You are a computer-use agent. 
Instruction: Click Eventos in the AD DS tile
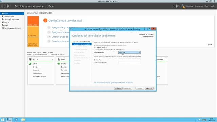coord(35,67)
